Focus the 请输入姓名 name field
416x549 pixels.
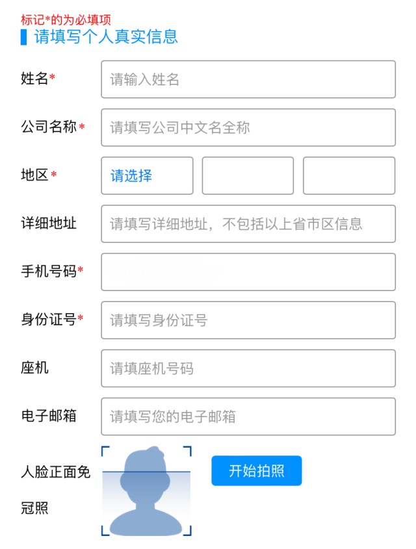pos(248,79)
